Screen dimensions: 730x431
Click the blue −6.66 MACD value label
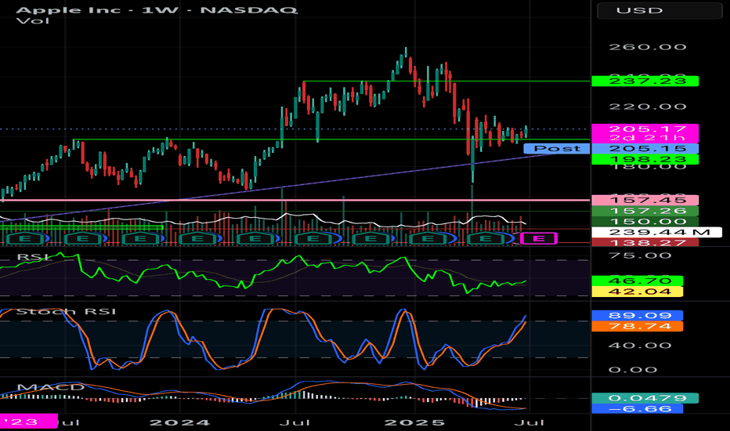coord(637,408)
